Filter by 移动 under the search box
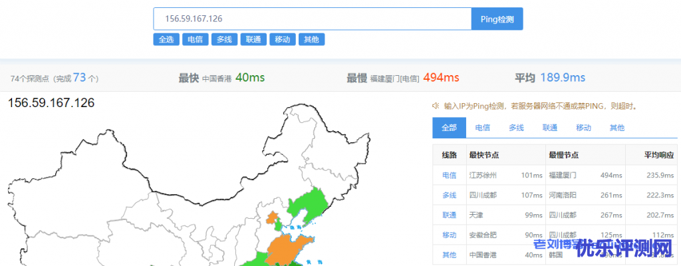 [283, 39]
